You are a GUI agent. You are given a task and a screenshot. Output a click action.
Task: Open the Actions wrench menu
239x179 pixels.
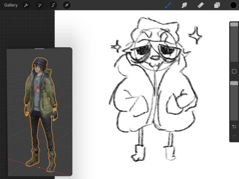26,5
